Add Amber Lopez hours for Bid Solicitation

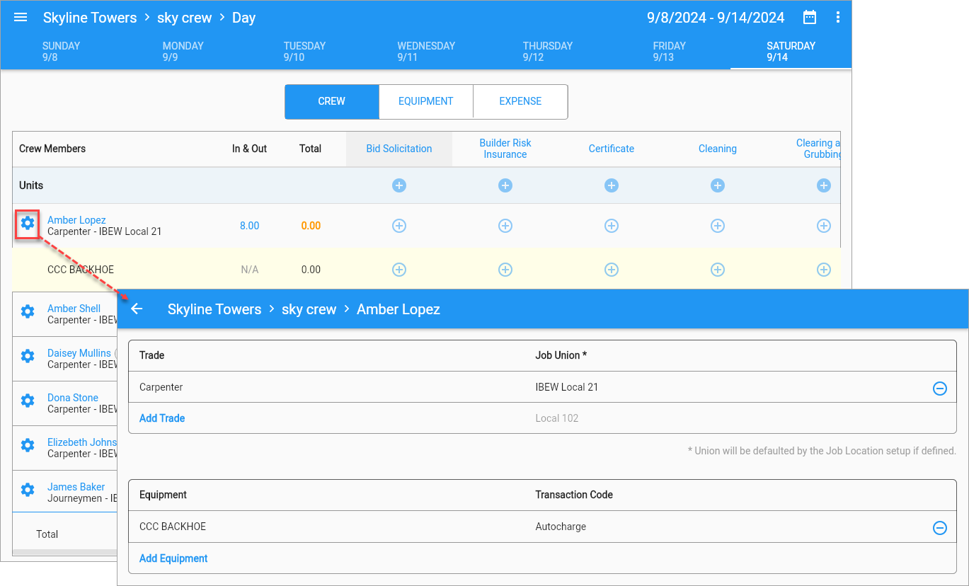click(399, 226)
